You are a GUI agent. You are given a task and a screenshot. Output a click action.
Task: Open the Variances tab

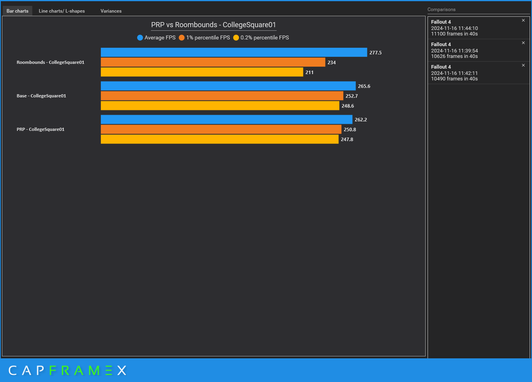point(111,11)
